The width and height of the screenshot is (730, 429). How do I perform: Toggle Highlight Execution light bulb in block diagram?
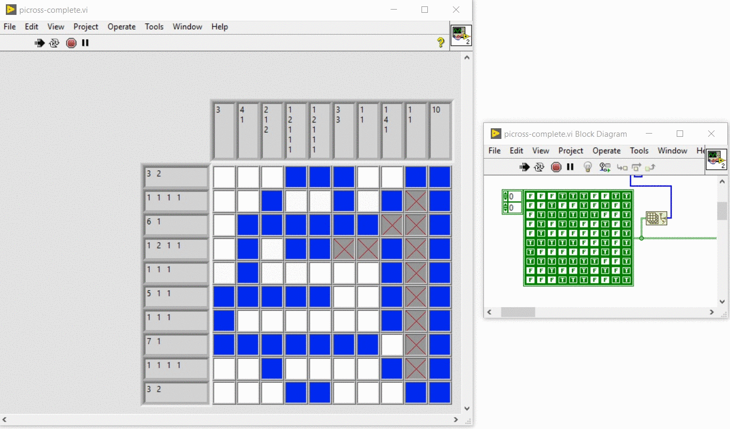(x=588, y=167)
